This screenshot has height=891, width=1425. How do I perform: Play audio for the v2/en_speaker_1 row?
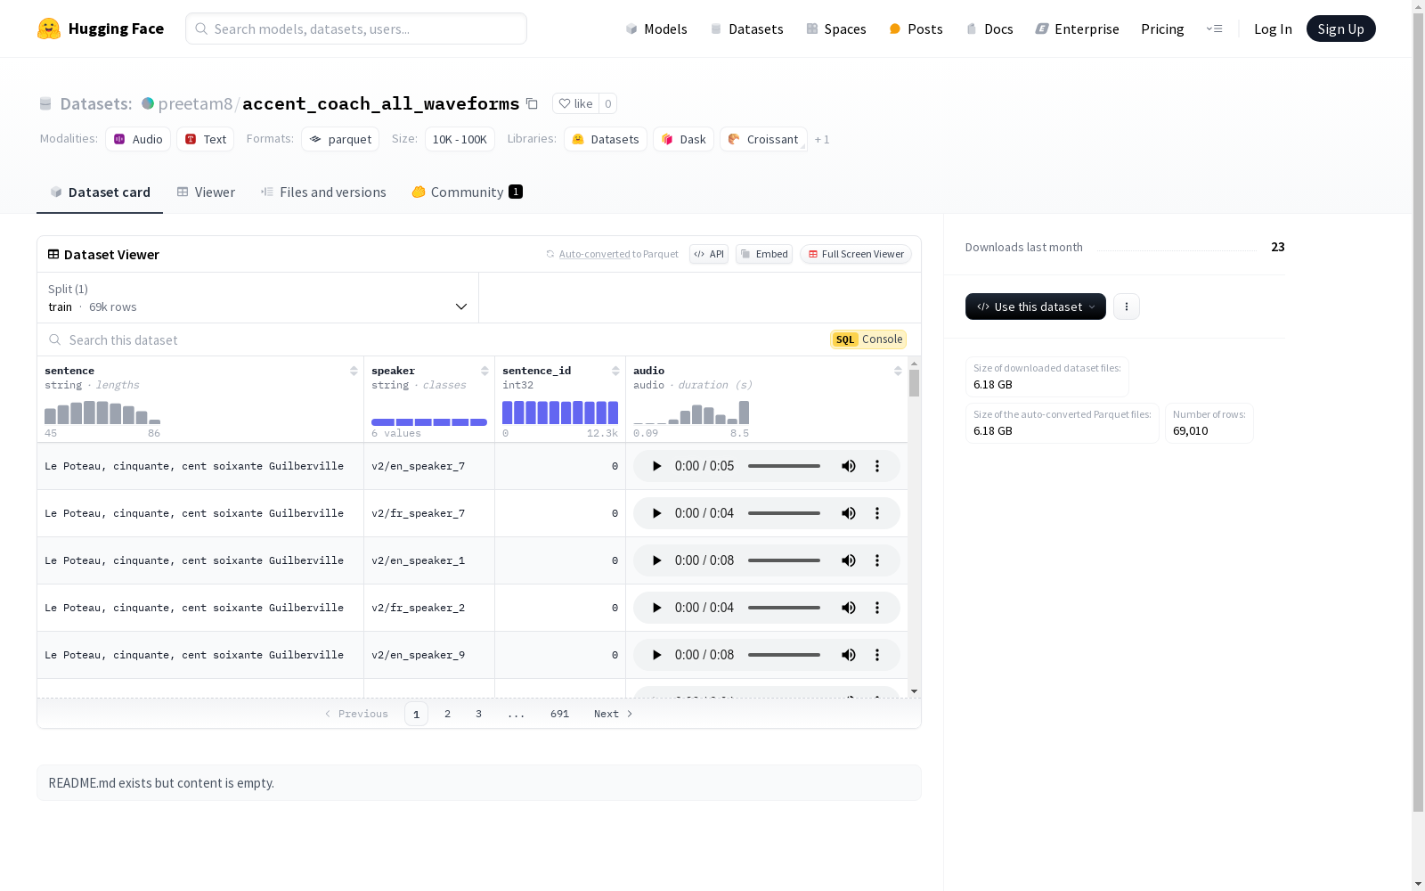(656, 560)
